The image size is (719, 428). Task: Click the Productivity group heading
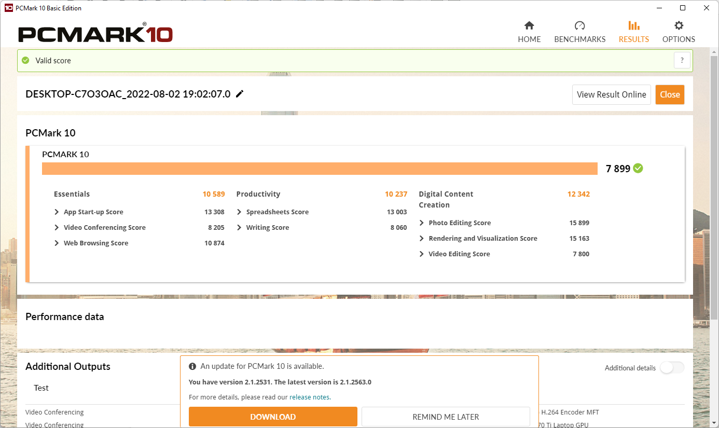click(258, 194)
